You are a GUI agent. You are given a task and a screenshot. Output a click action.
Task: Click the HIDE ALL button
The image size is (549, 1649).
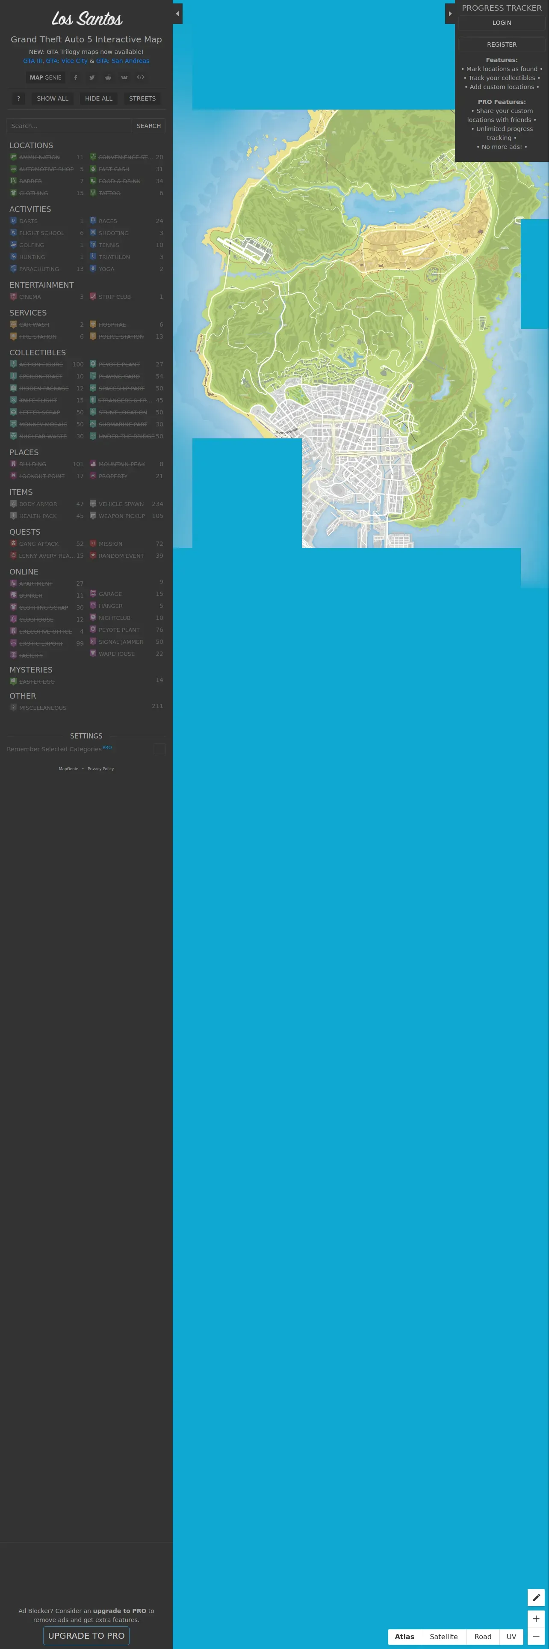pos(98,98)
